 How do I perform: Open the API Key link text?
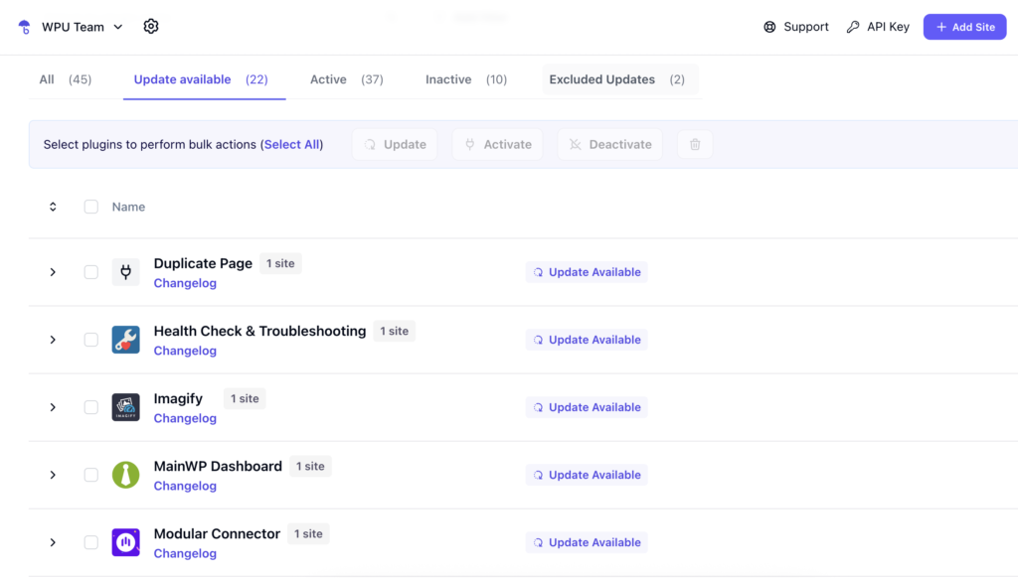pyautogui.click(x=888, y=27)
